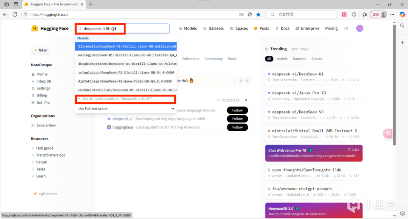Select the All trending filter
This screenshot has height=219, width=408.
pos(269,59)
